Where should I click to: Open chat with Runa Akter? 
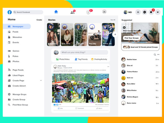[x=140, y=84]
